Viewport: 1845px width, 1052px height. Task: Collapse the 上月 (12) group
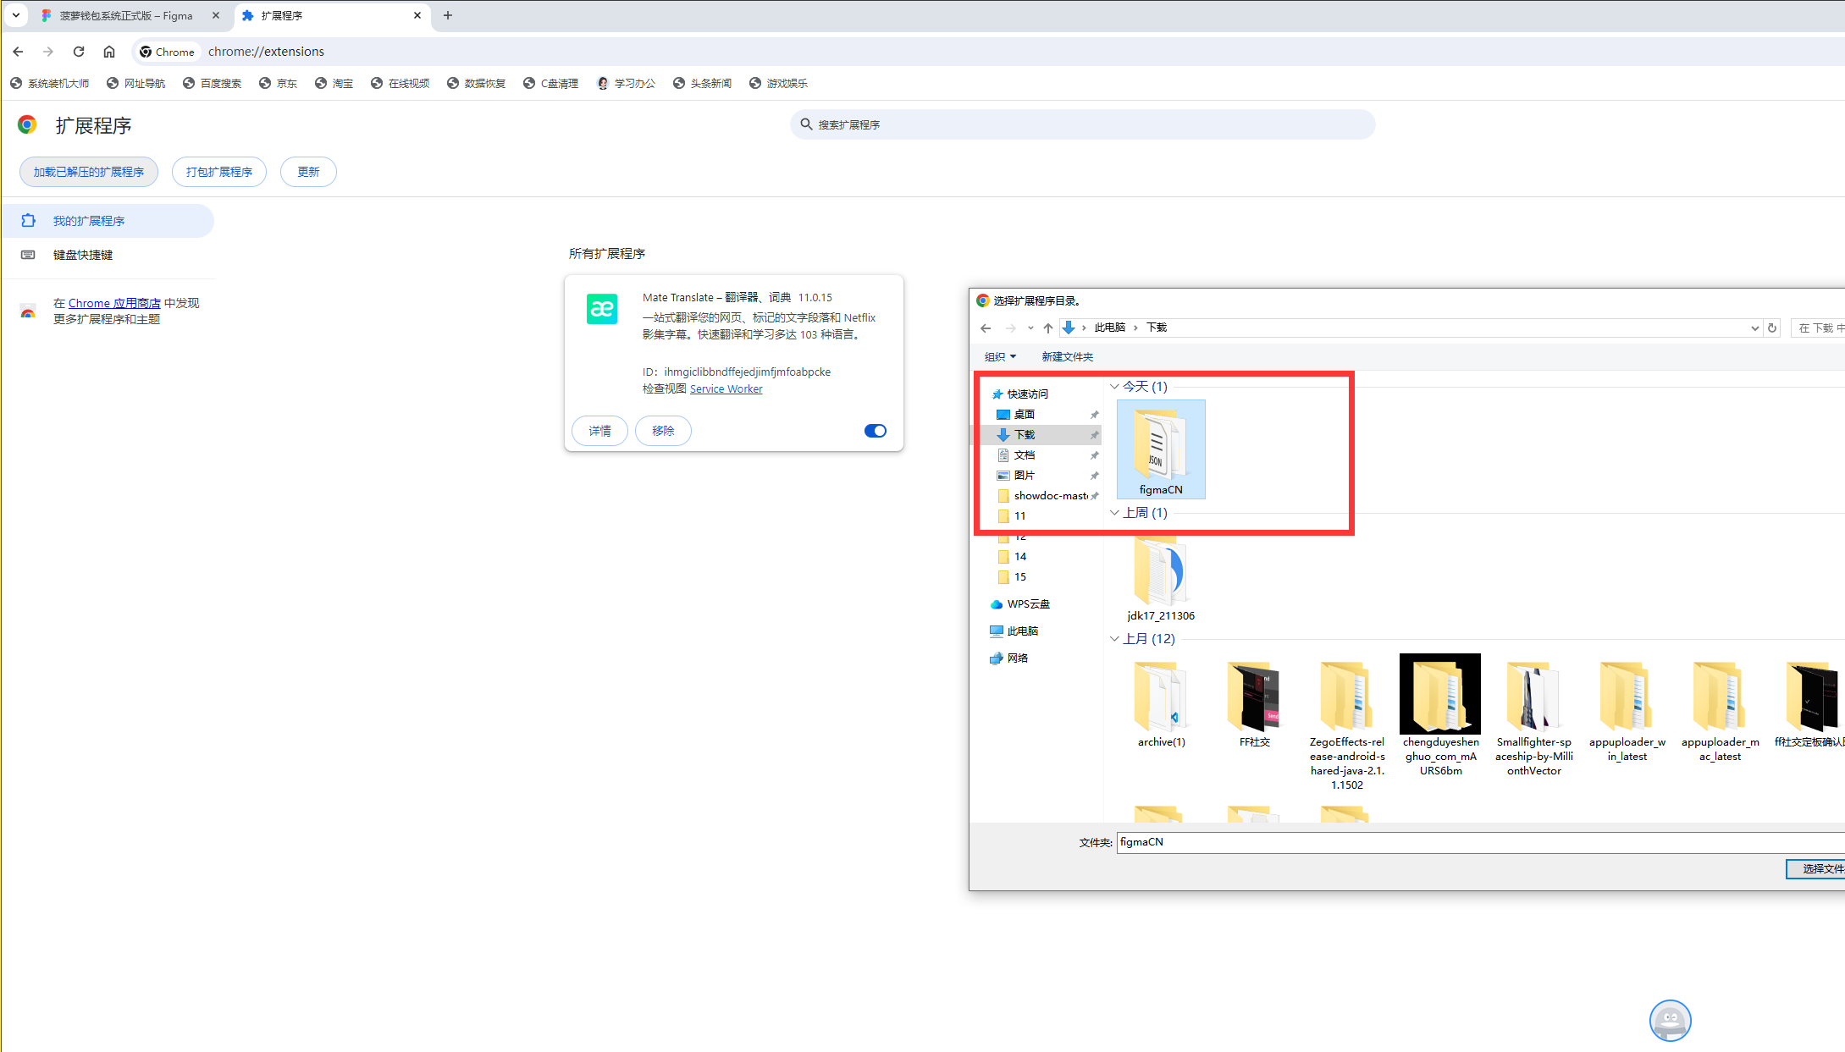(1115, 639)
